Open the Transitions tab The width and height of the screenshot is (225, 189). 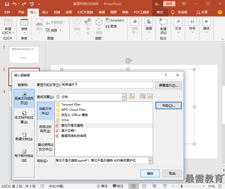(x=57, y=12)
